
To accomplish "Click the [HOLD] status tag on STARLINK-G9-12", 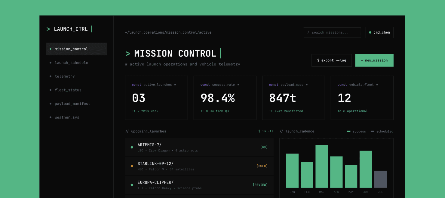I will point(262,166).
